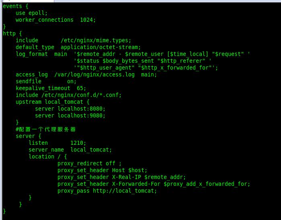Click the server localhost:8080 entry

70,109
